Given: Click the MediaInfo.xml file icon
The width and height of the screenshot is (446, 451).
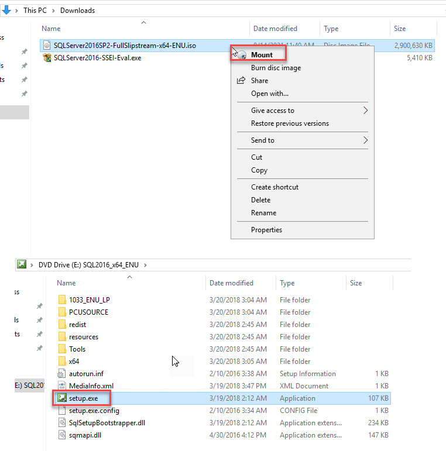Looking at the screenshot, I should pos(62,386).
